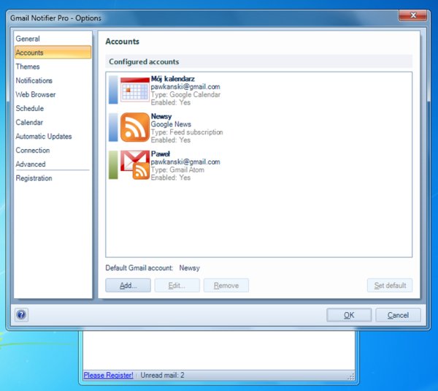
Task: Click the Remove account button
Action: tap(226, 285)
